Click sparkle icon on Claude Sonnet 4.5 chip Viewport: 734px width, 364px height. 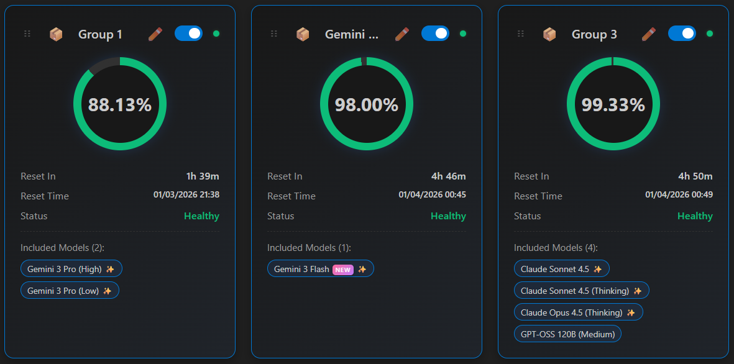click(x=597, y=269)
